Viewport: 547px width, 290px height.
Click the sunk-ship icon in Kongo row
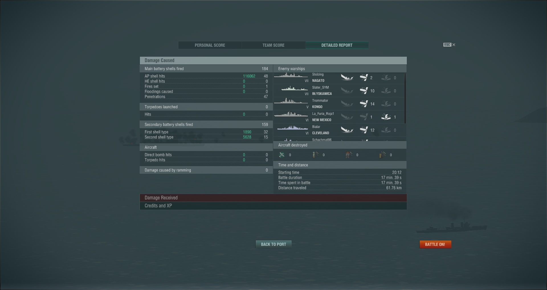[x=347, y=104]
